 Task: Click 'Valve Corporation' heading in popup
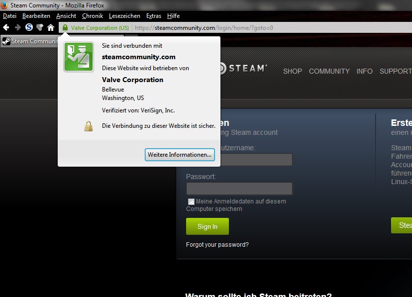tap(132, 80)
